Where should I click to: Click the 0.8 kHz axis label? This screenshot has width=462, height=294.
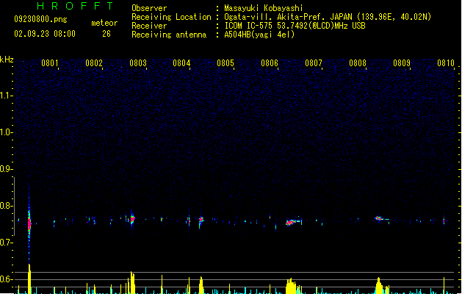(5, 206)
